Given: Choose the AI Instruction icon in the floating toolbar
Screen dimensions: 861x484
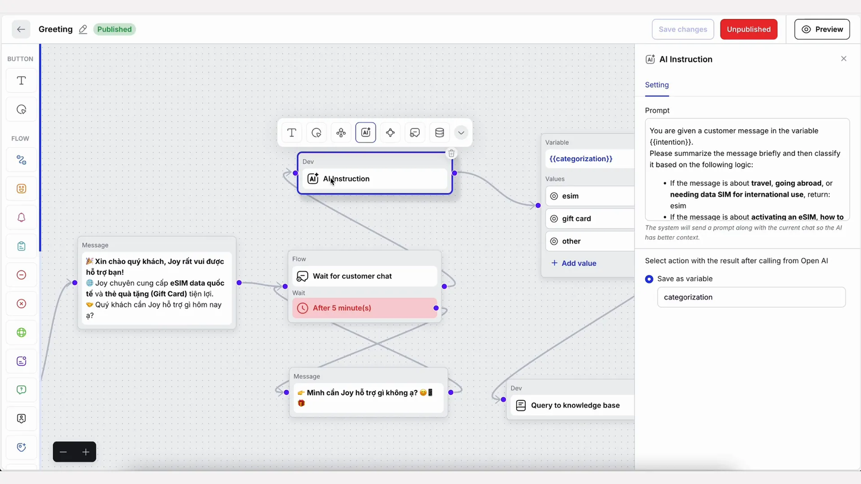Looking at the screenshot, I should 366,133.
